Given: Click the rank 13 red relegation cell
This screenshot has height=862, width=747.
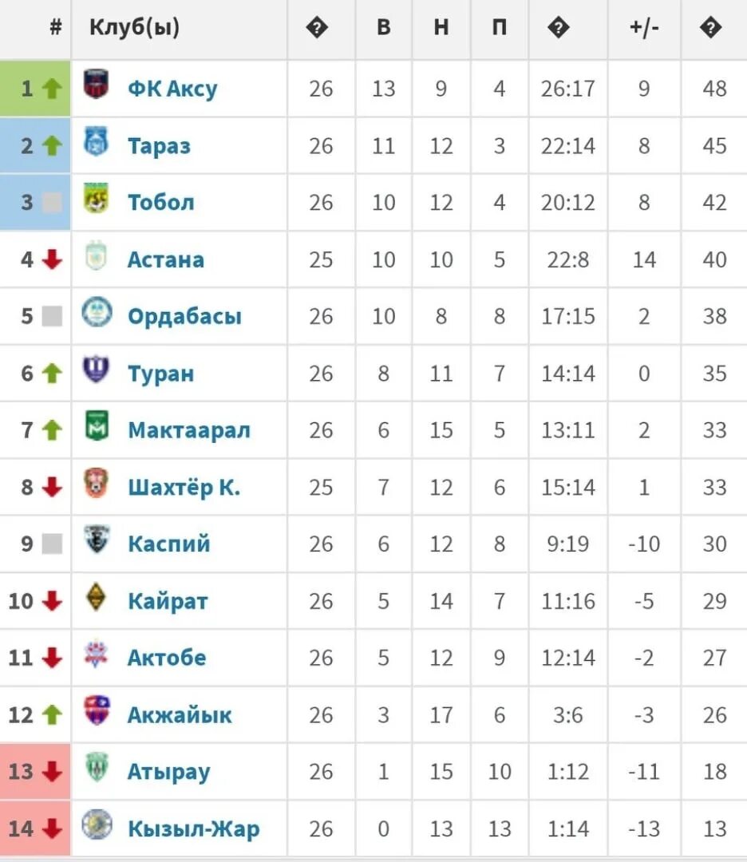Looking at the screenshot, I should tap(35, 772).
